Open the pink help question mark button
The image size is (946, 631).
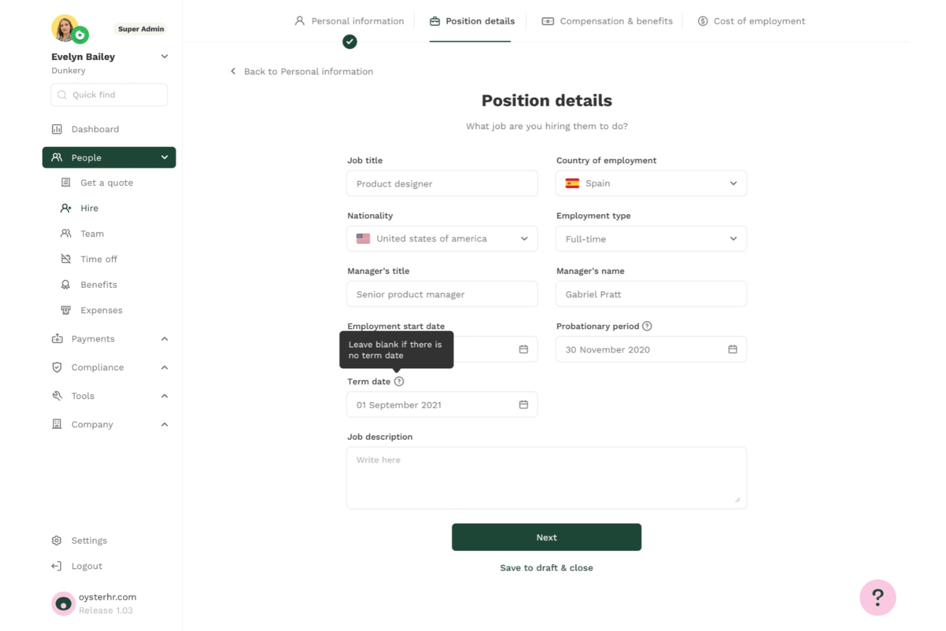click(878, 598)
